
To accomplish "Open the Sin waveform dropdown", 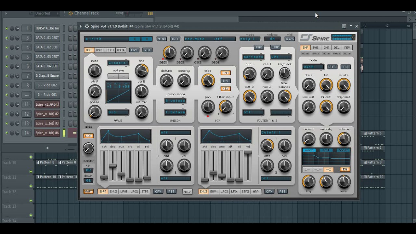I will 118,112.
